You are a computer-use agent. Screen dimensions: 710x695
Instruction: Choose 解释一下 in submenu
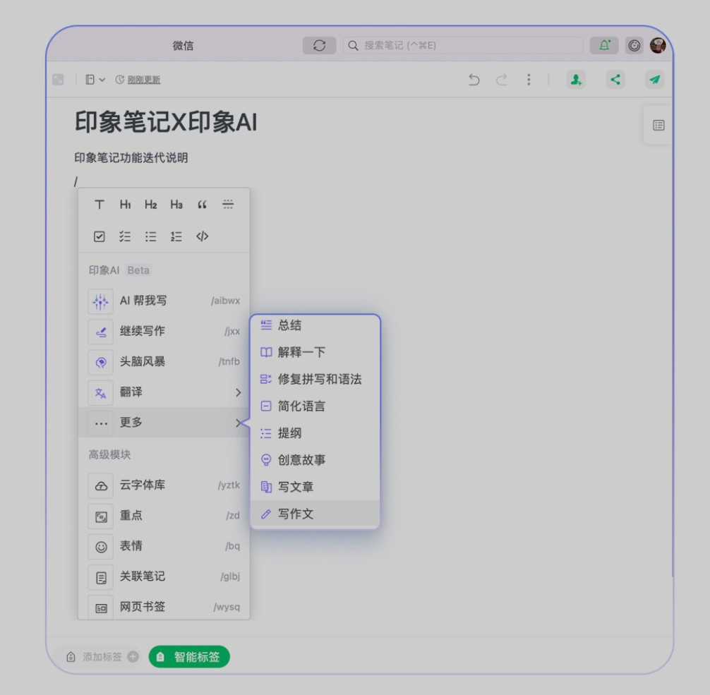315,352
